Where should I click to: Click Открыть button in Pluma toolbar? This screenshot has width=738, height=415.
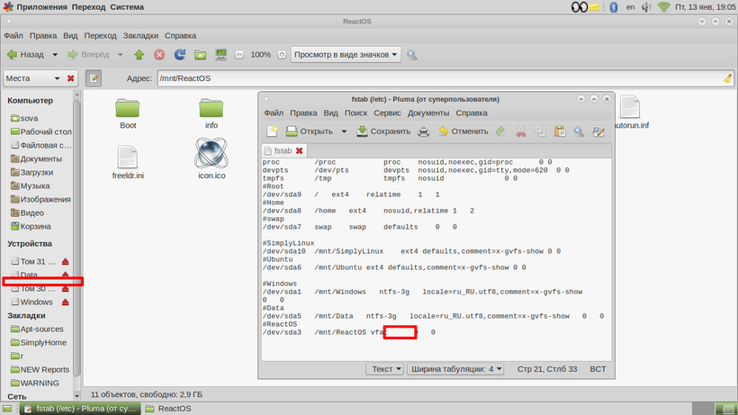[310, 131]
